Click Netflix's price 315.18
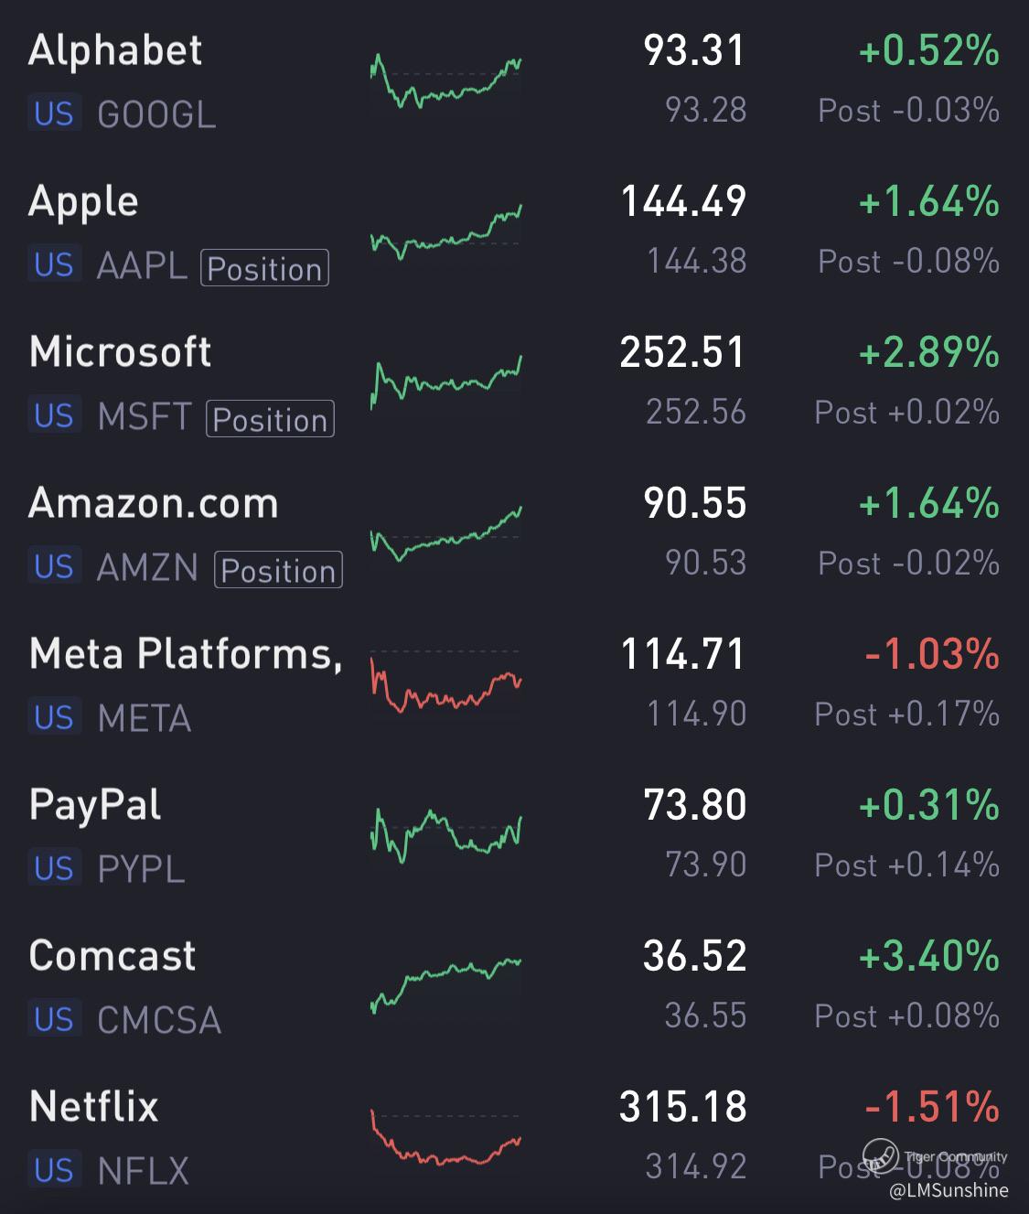1029x1214 pixels. (682, 1107)
